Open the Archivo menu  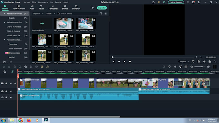tap(27, 2)
